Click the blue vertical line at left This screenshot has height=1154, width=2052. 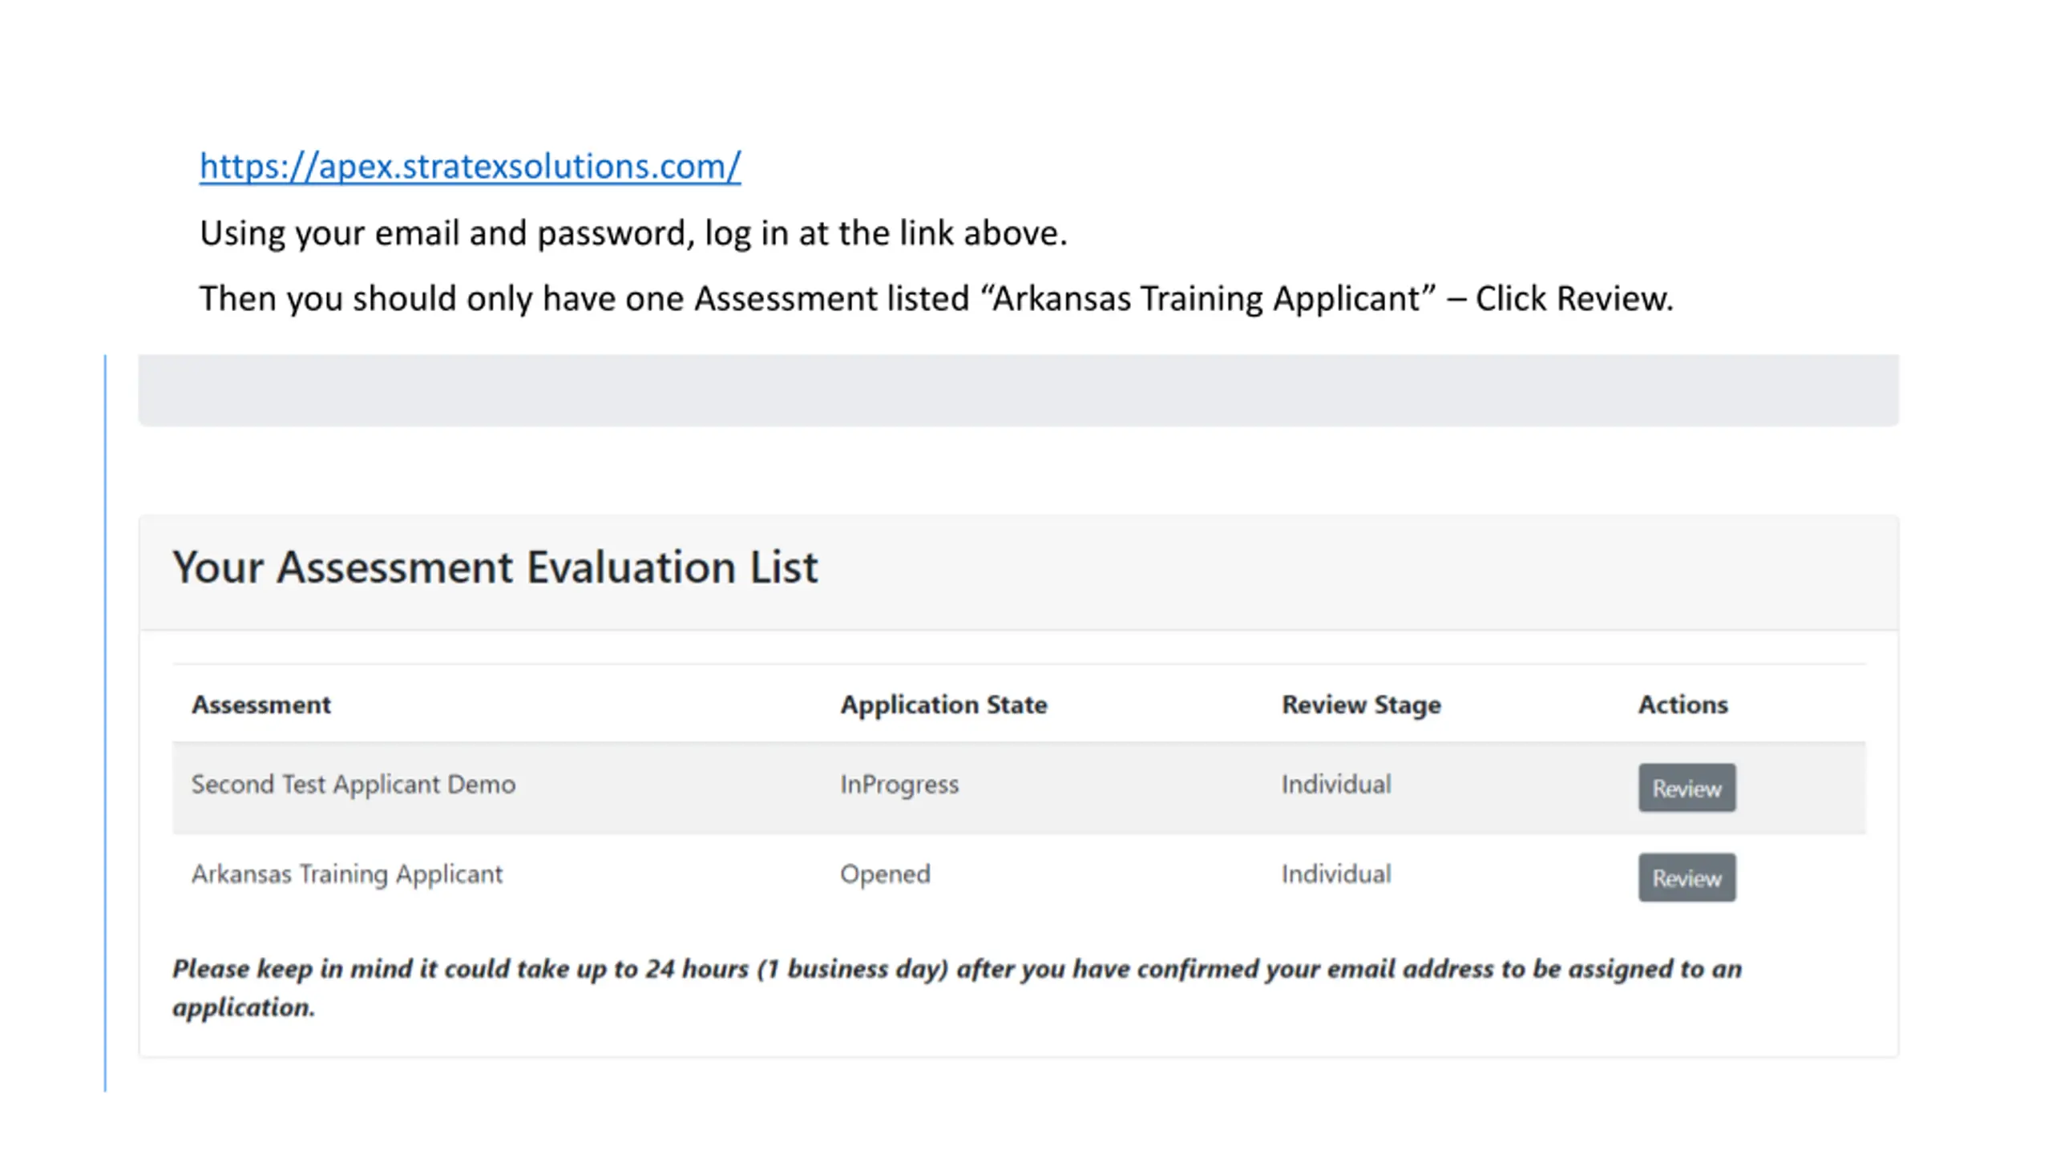(x=105, y=721)
